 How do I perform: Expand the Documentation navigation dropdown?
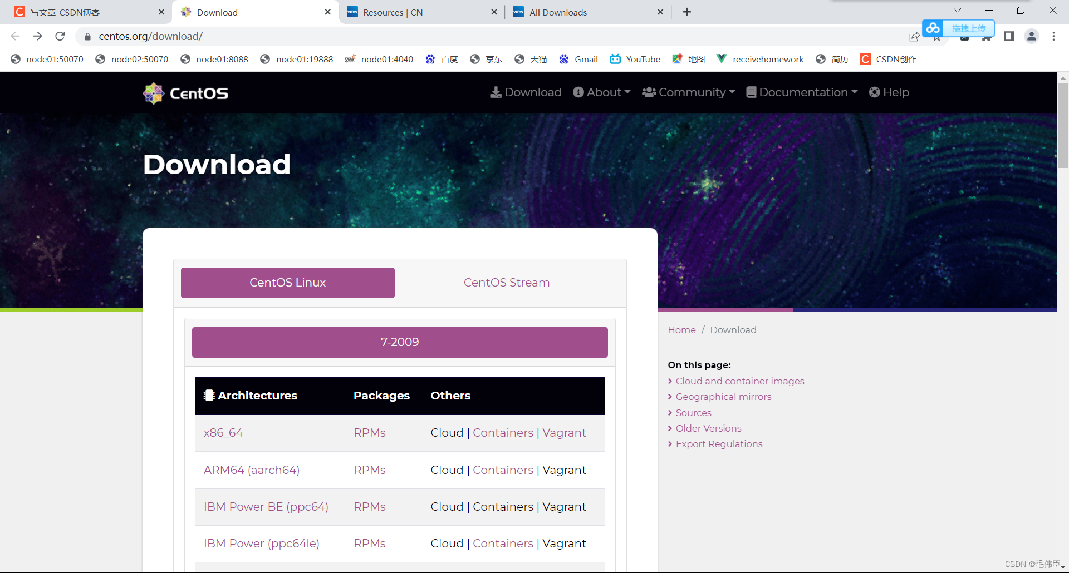[x=802, y=92]
